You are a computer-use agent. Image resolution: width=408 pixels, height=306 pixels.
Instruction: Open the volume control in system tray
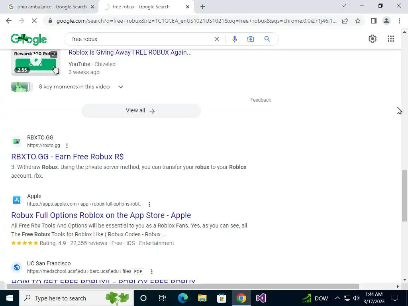tap(356, 298)
